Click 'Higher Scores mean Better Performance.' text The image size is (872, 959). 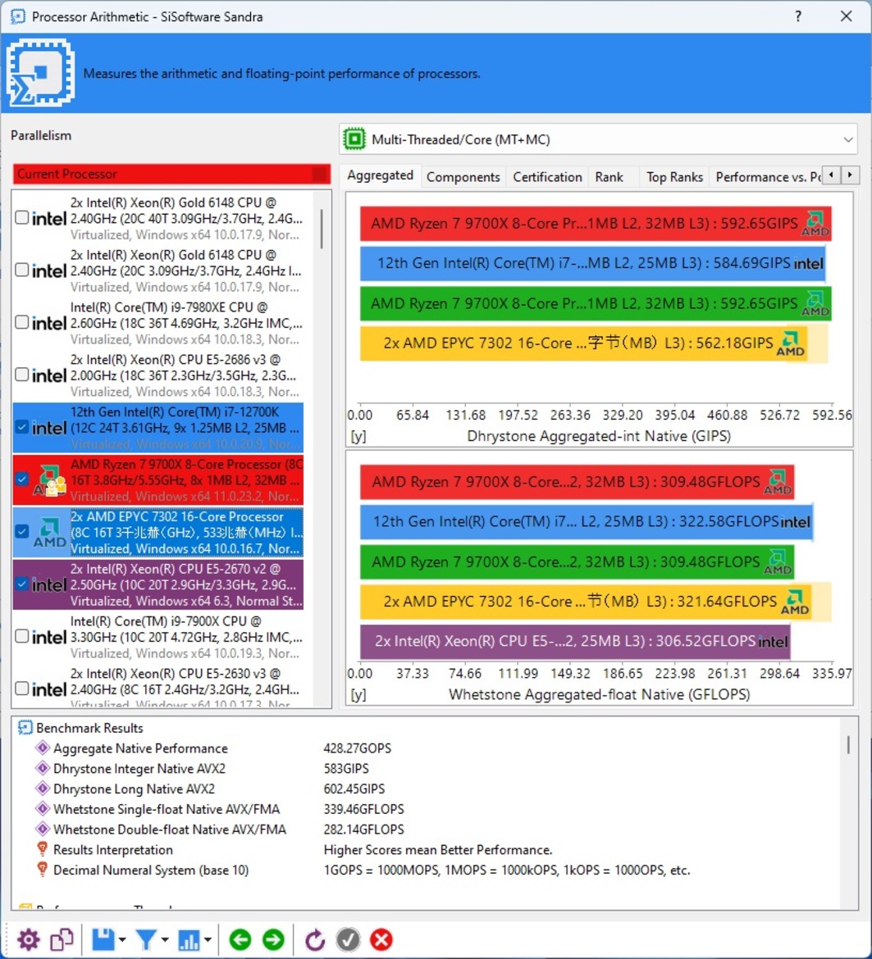pos(437,849)
